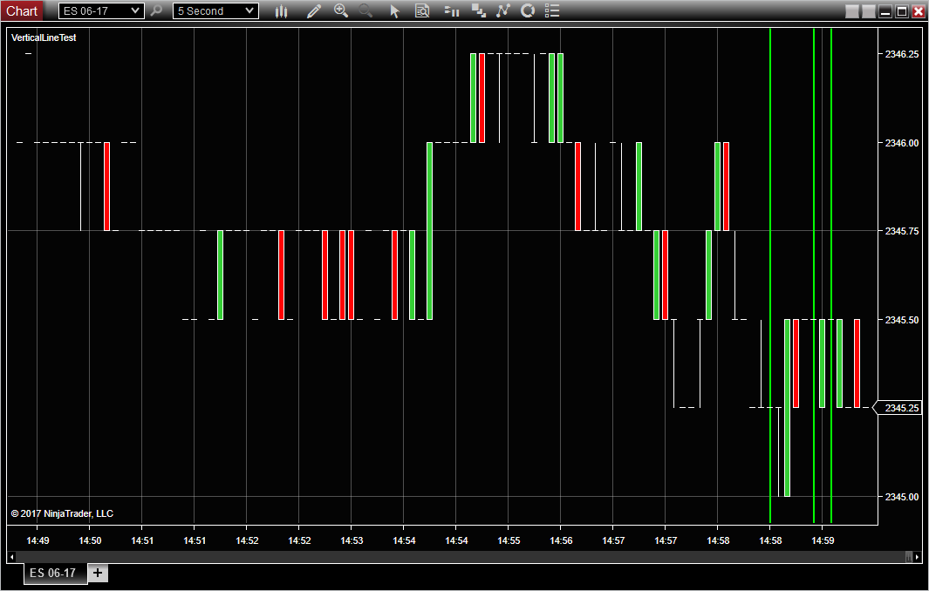The image size is (929, 591).
Task: Open the chart style candlestick bars icon
Action: 282,10
